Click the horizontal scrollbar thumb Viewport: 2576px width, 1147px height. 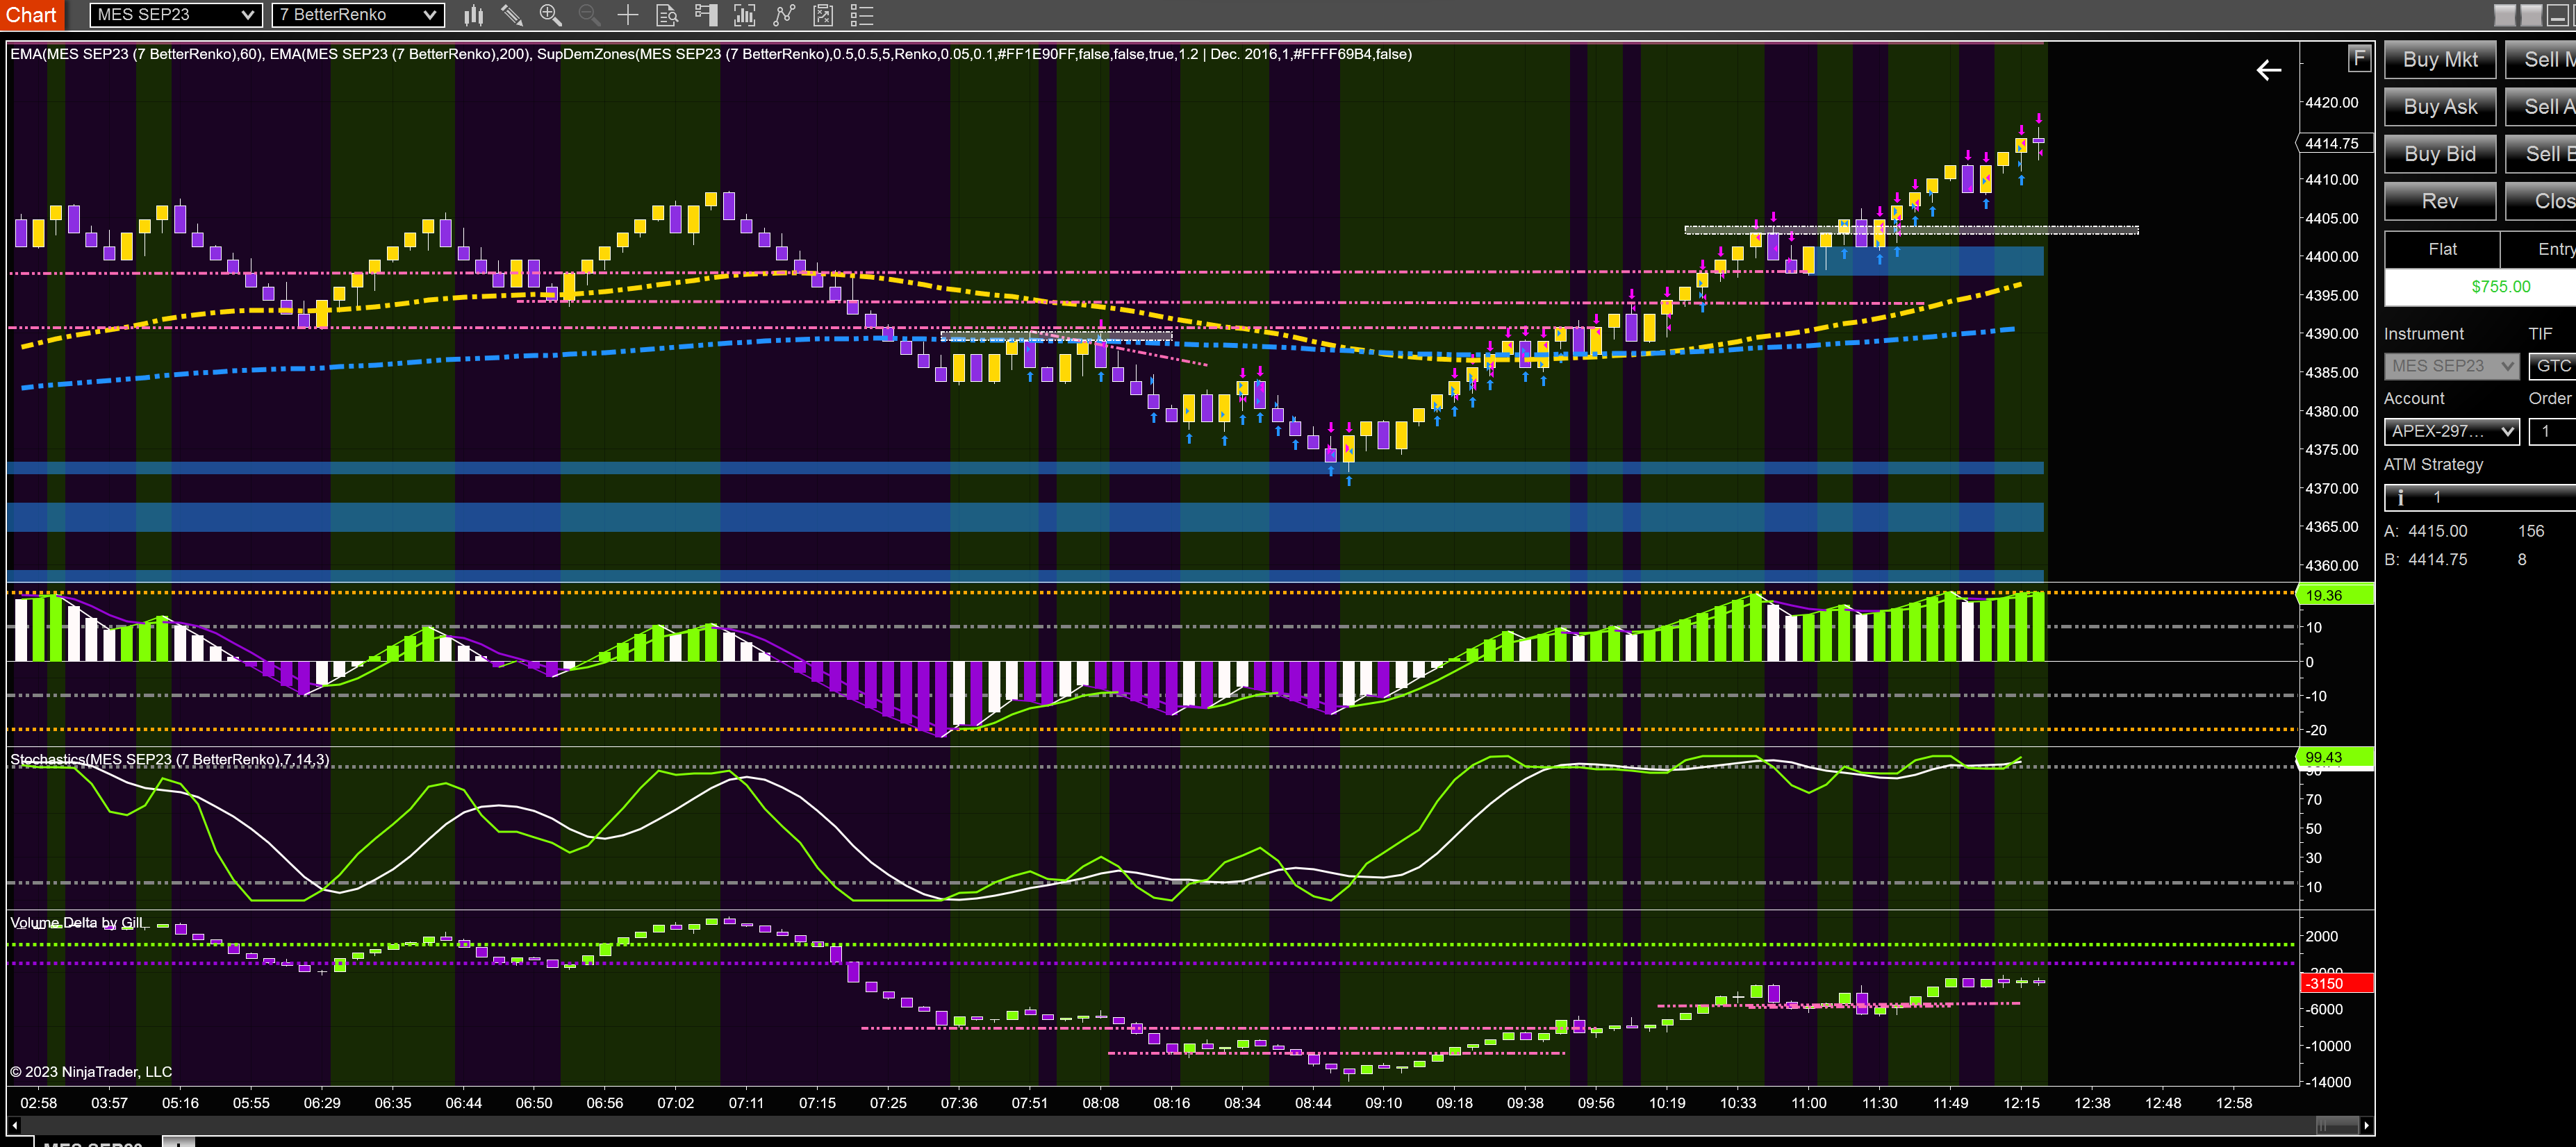(2337, 1125)
